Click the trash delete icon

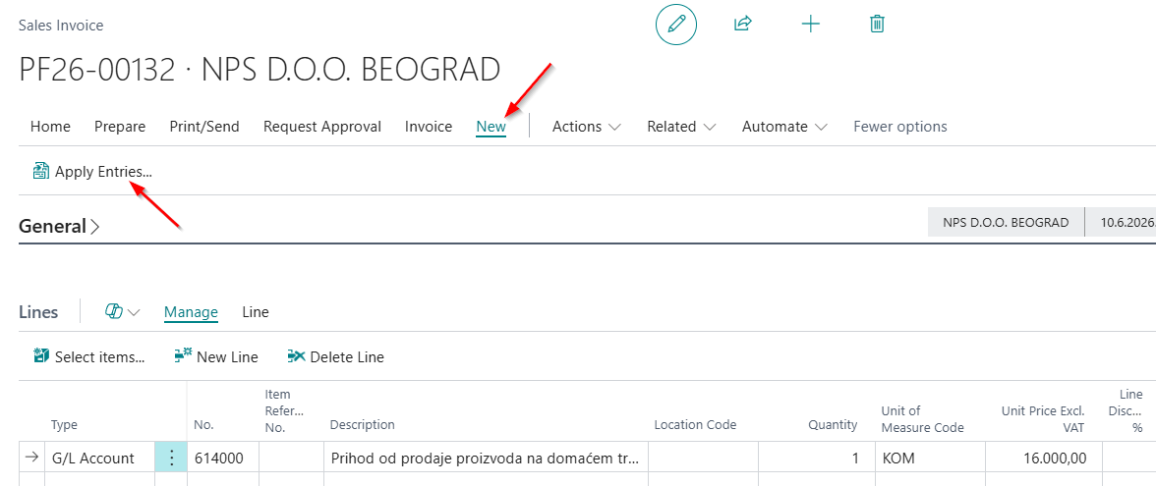tap(877, 25)
